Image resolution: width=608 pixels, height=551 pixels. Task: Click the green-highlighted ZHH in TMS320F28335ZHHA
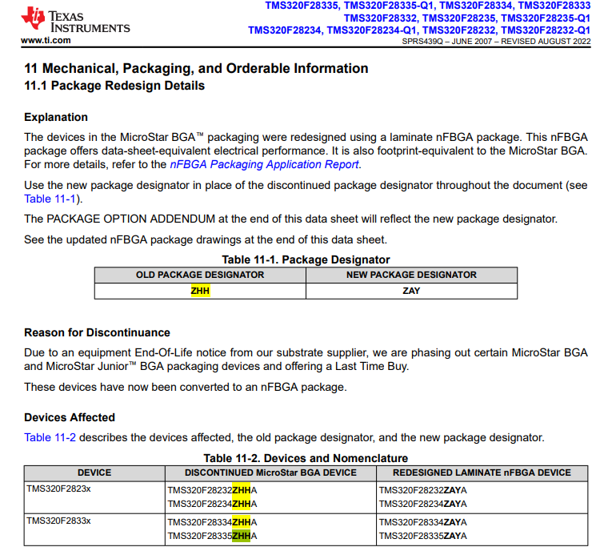[241, 537]
